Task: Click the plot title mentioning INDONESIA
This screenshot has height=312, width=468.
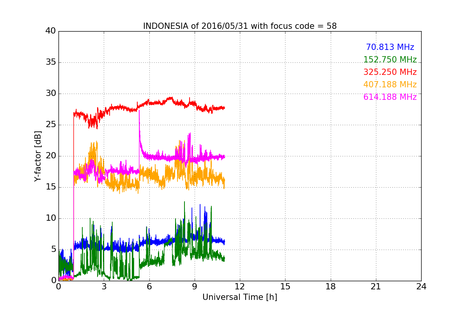Action: pos(240,26)
